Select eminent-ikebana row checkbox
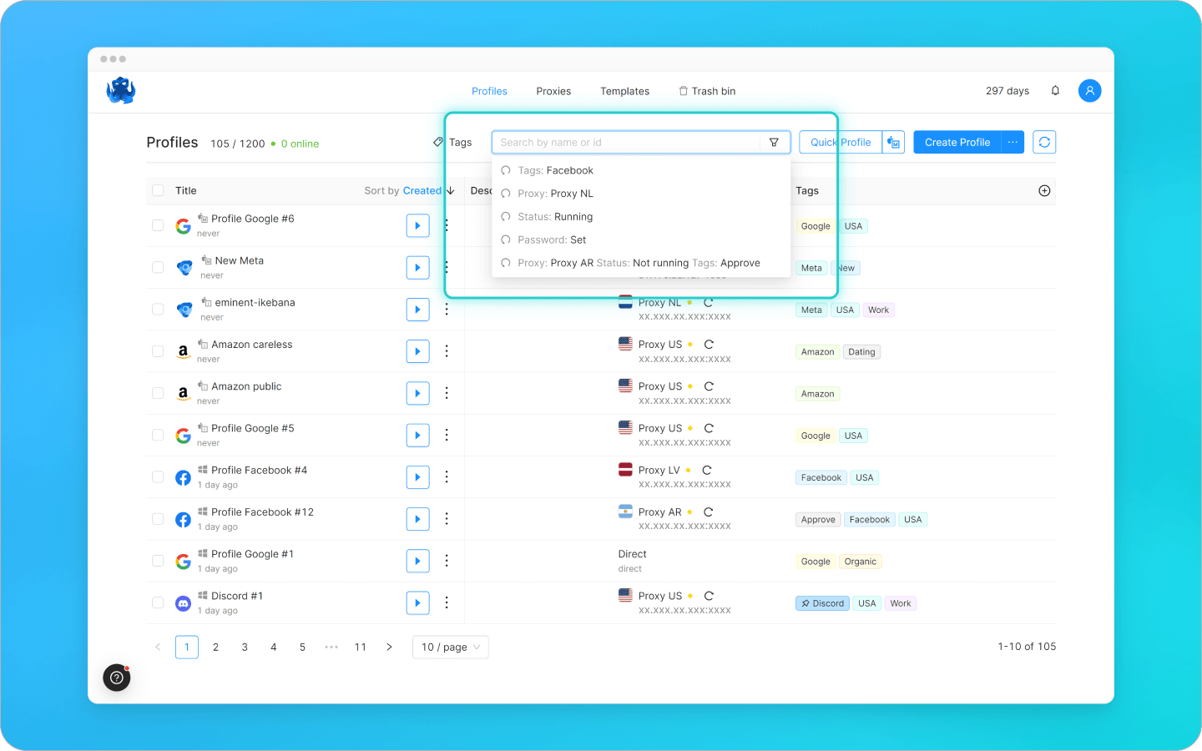The height and width of the screenshot is (751, 1202). click(158, 309)
